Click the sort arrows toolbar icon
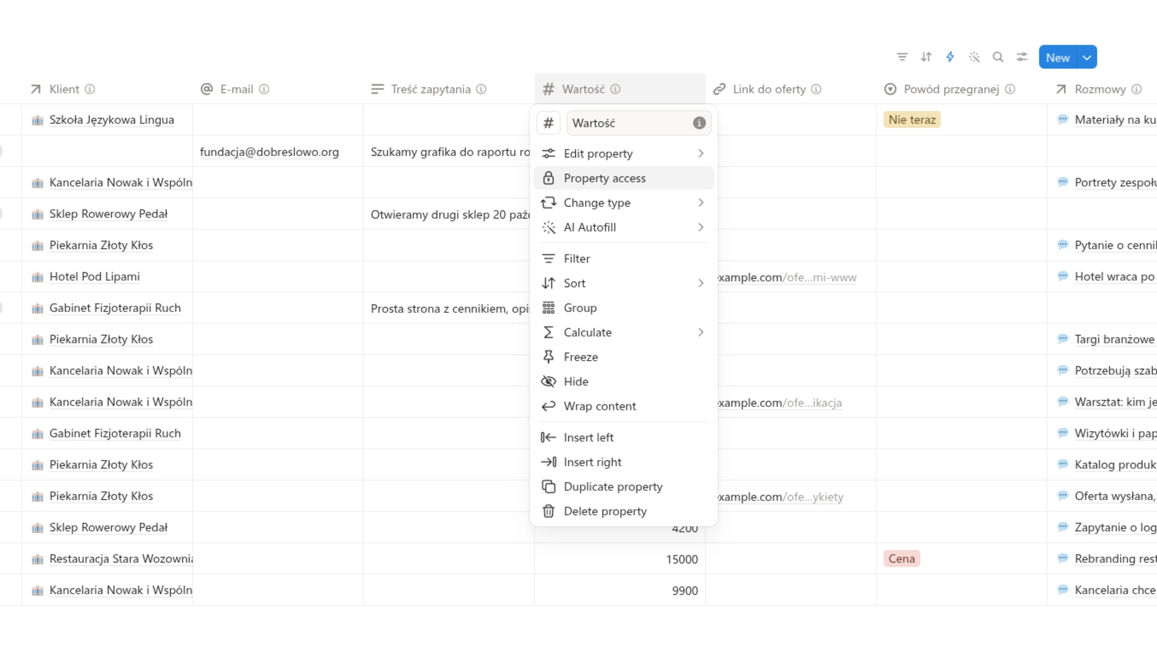Image resolution: width=1157 pixels, height=650 pixels. pos(926,57)
